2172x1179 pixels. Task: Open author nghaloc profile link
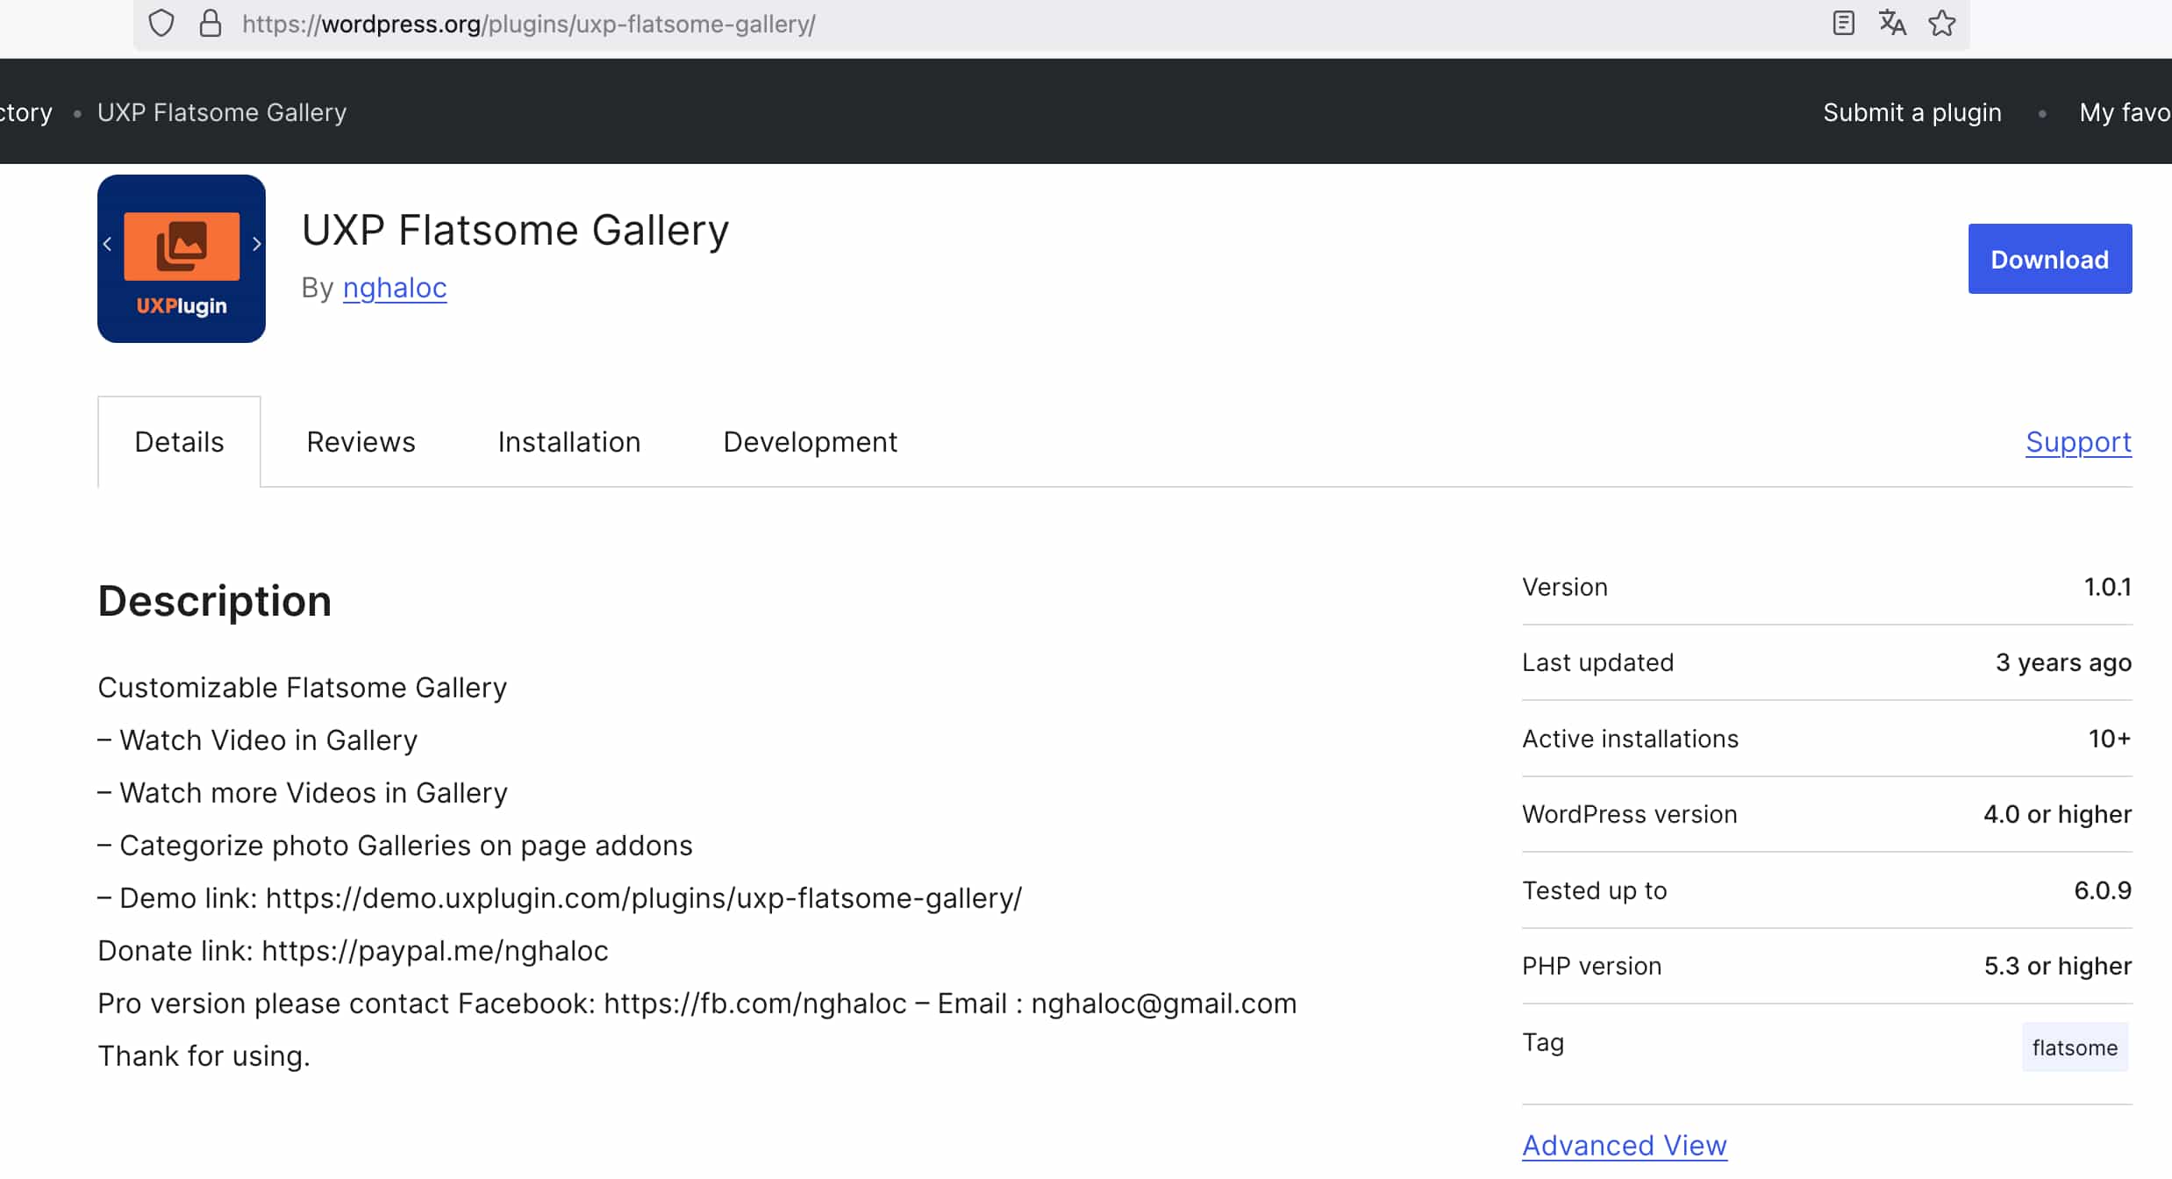(395, 288)
